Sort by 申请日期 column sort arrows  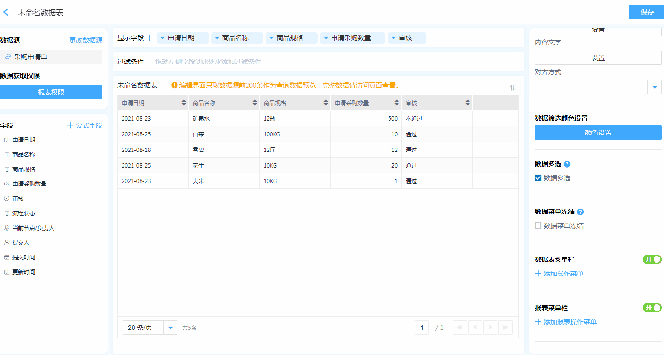click(x=184, y=103)
